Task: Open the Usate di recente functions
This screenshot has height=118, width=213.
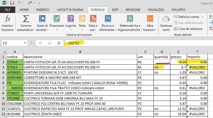Action: tap(42, 23)
